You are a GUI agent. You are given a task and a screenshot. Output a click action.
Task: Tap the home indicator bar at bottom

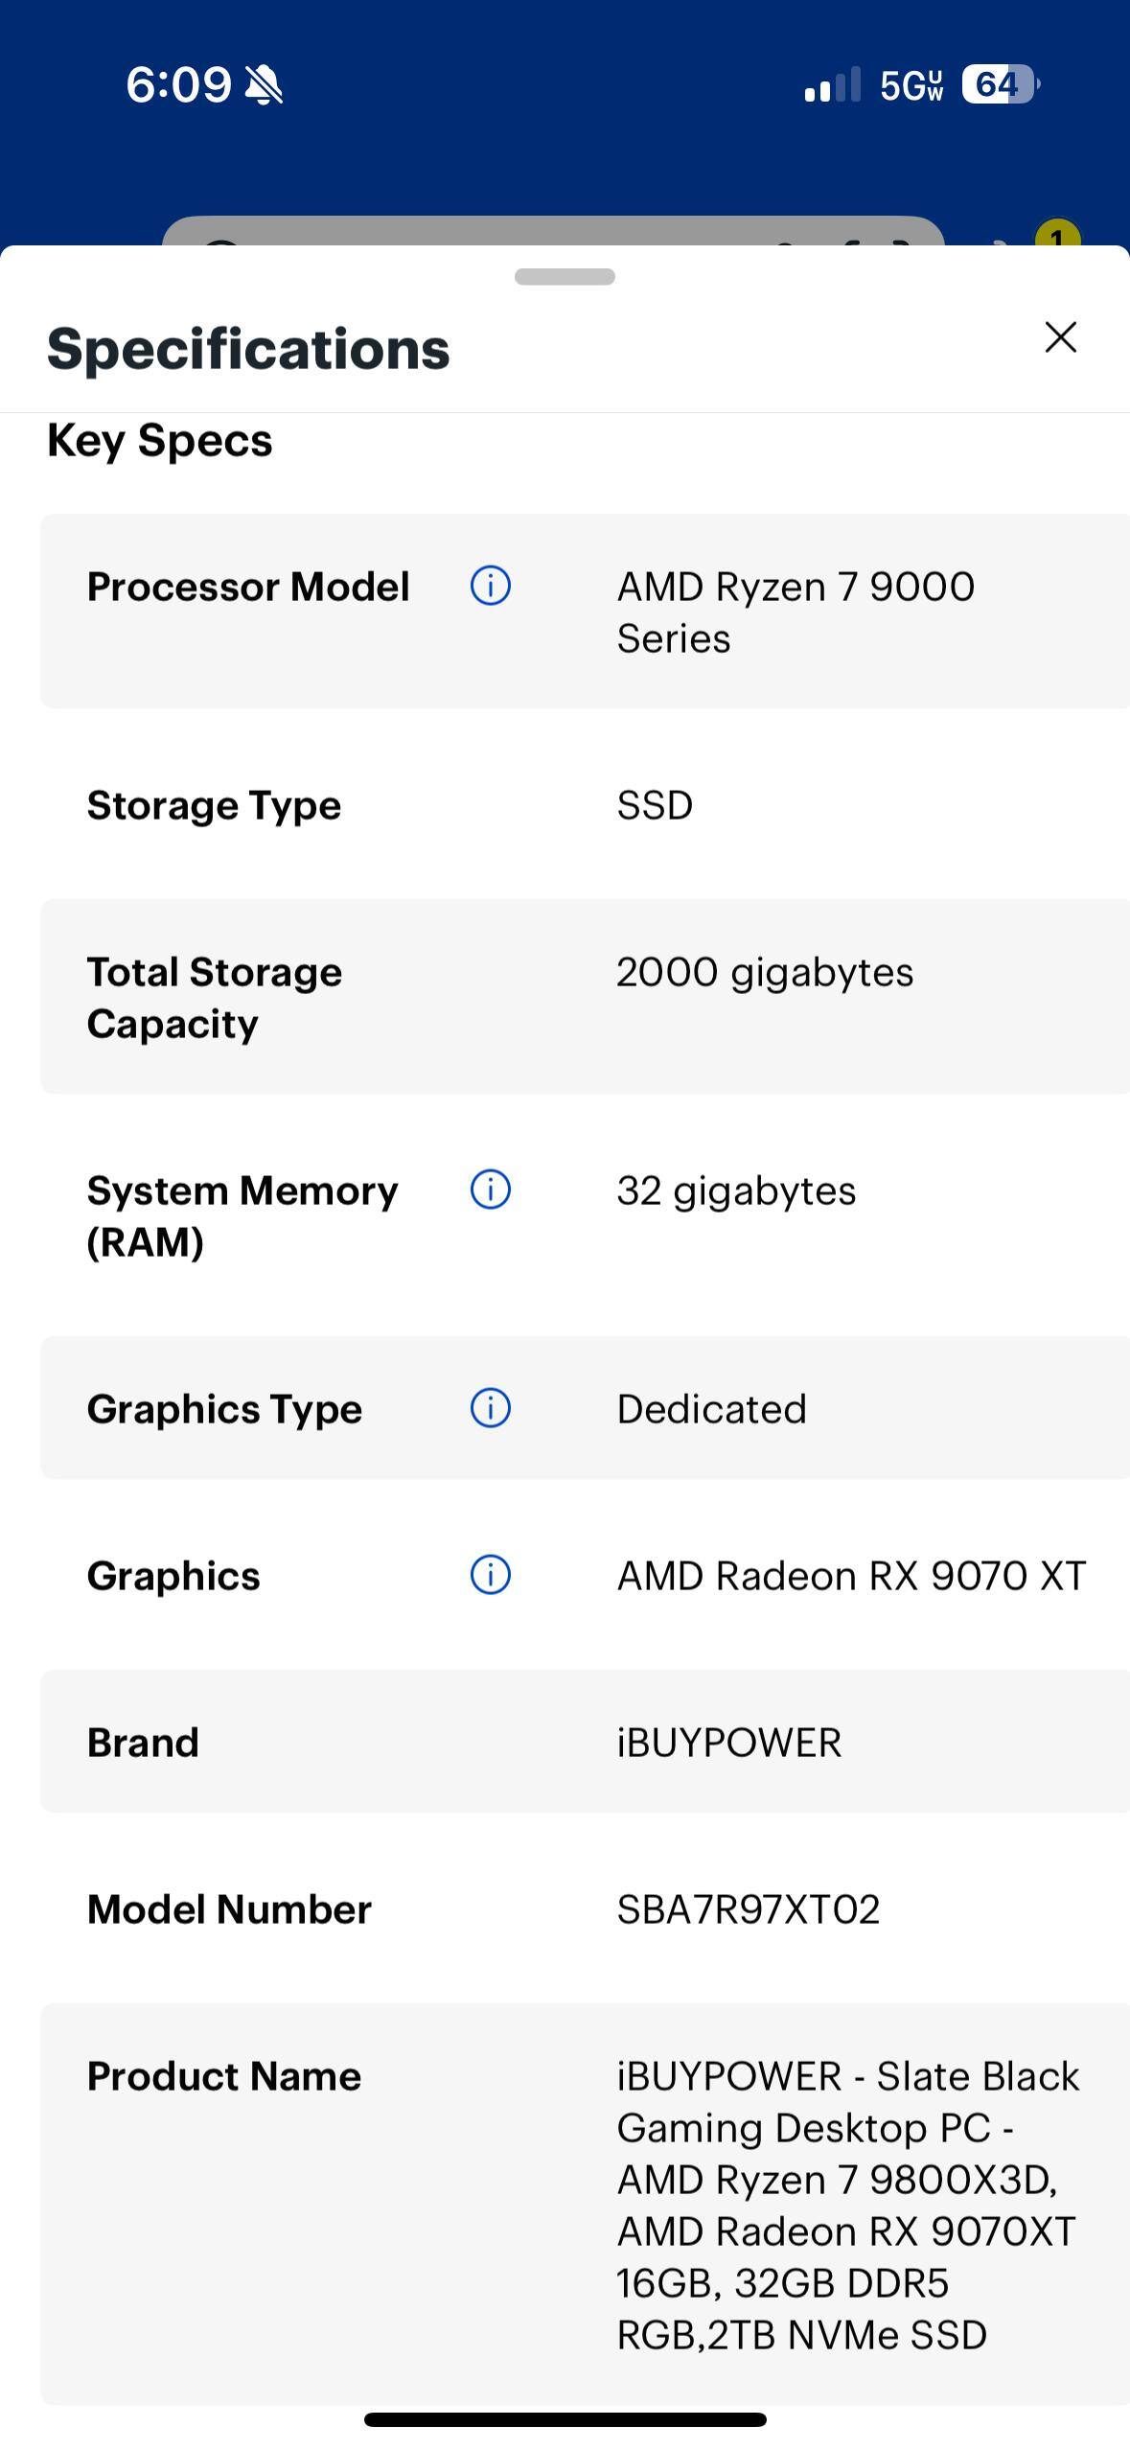(x=565, y=2419)
